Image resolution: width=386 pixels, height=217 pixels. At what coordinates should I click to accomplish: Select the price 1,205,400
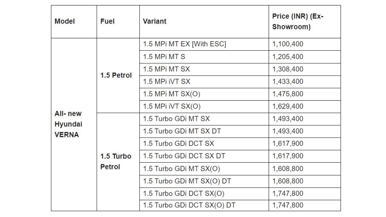(288, 57)
